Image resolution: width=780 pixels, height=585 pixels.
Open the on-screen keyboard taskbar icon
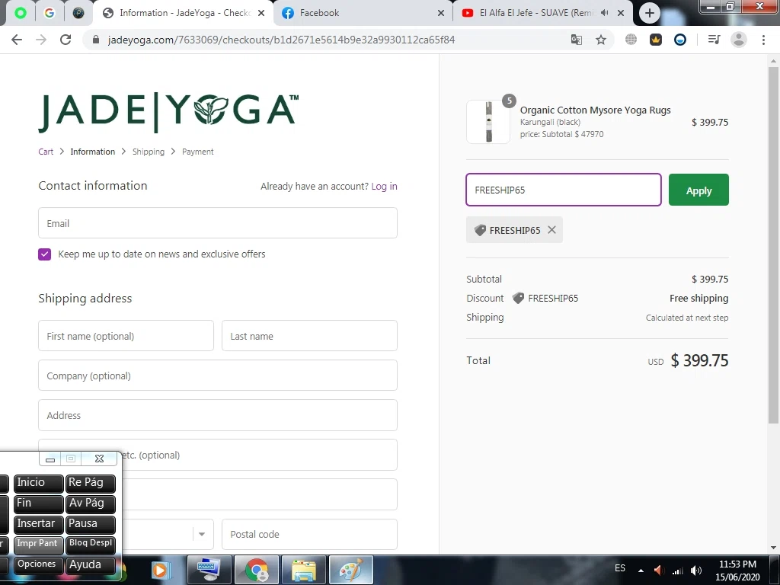click(x=209, y=570)
